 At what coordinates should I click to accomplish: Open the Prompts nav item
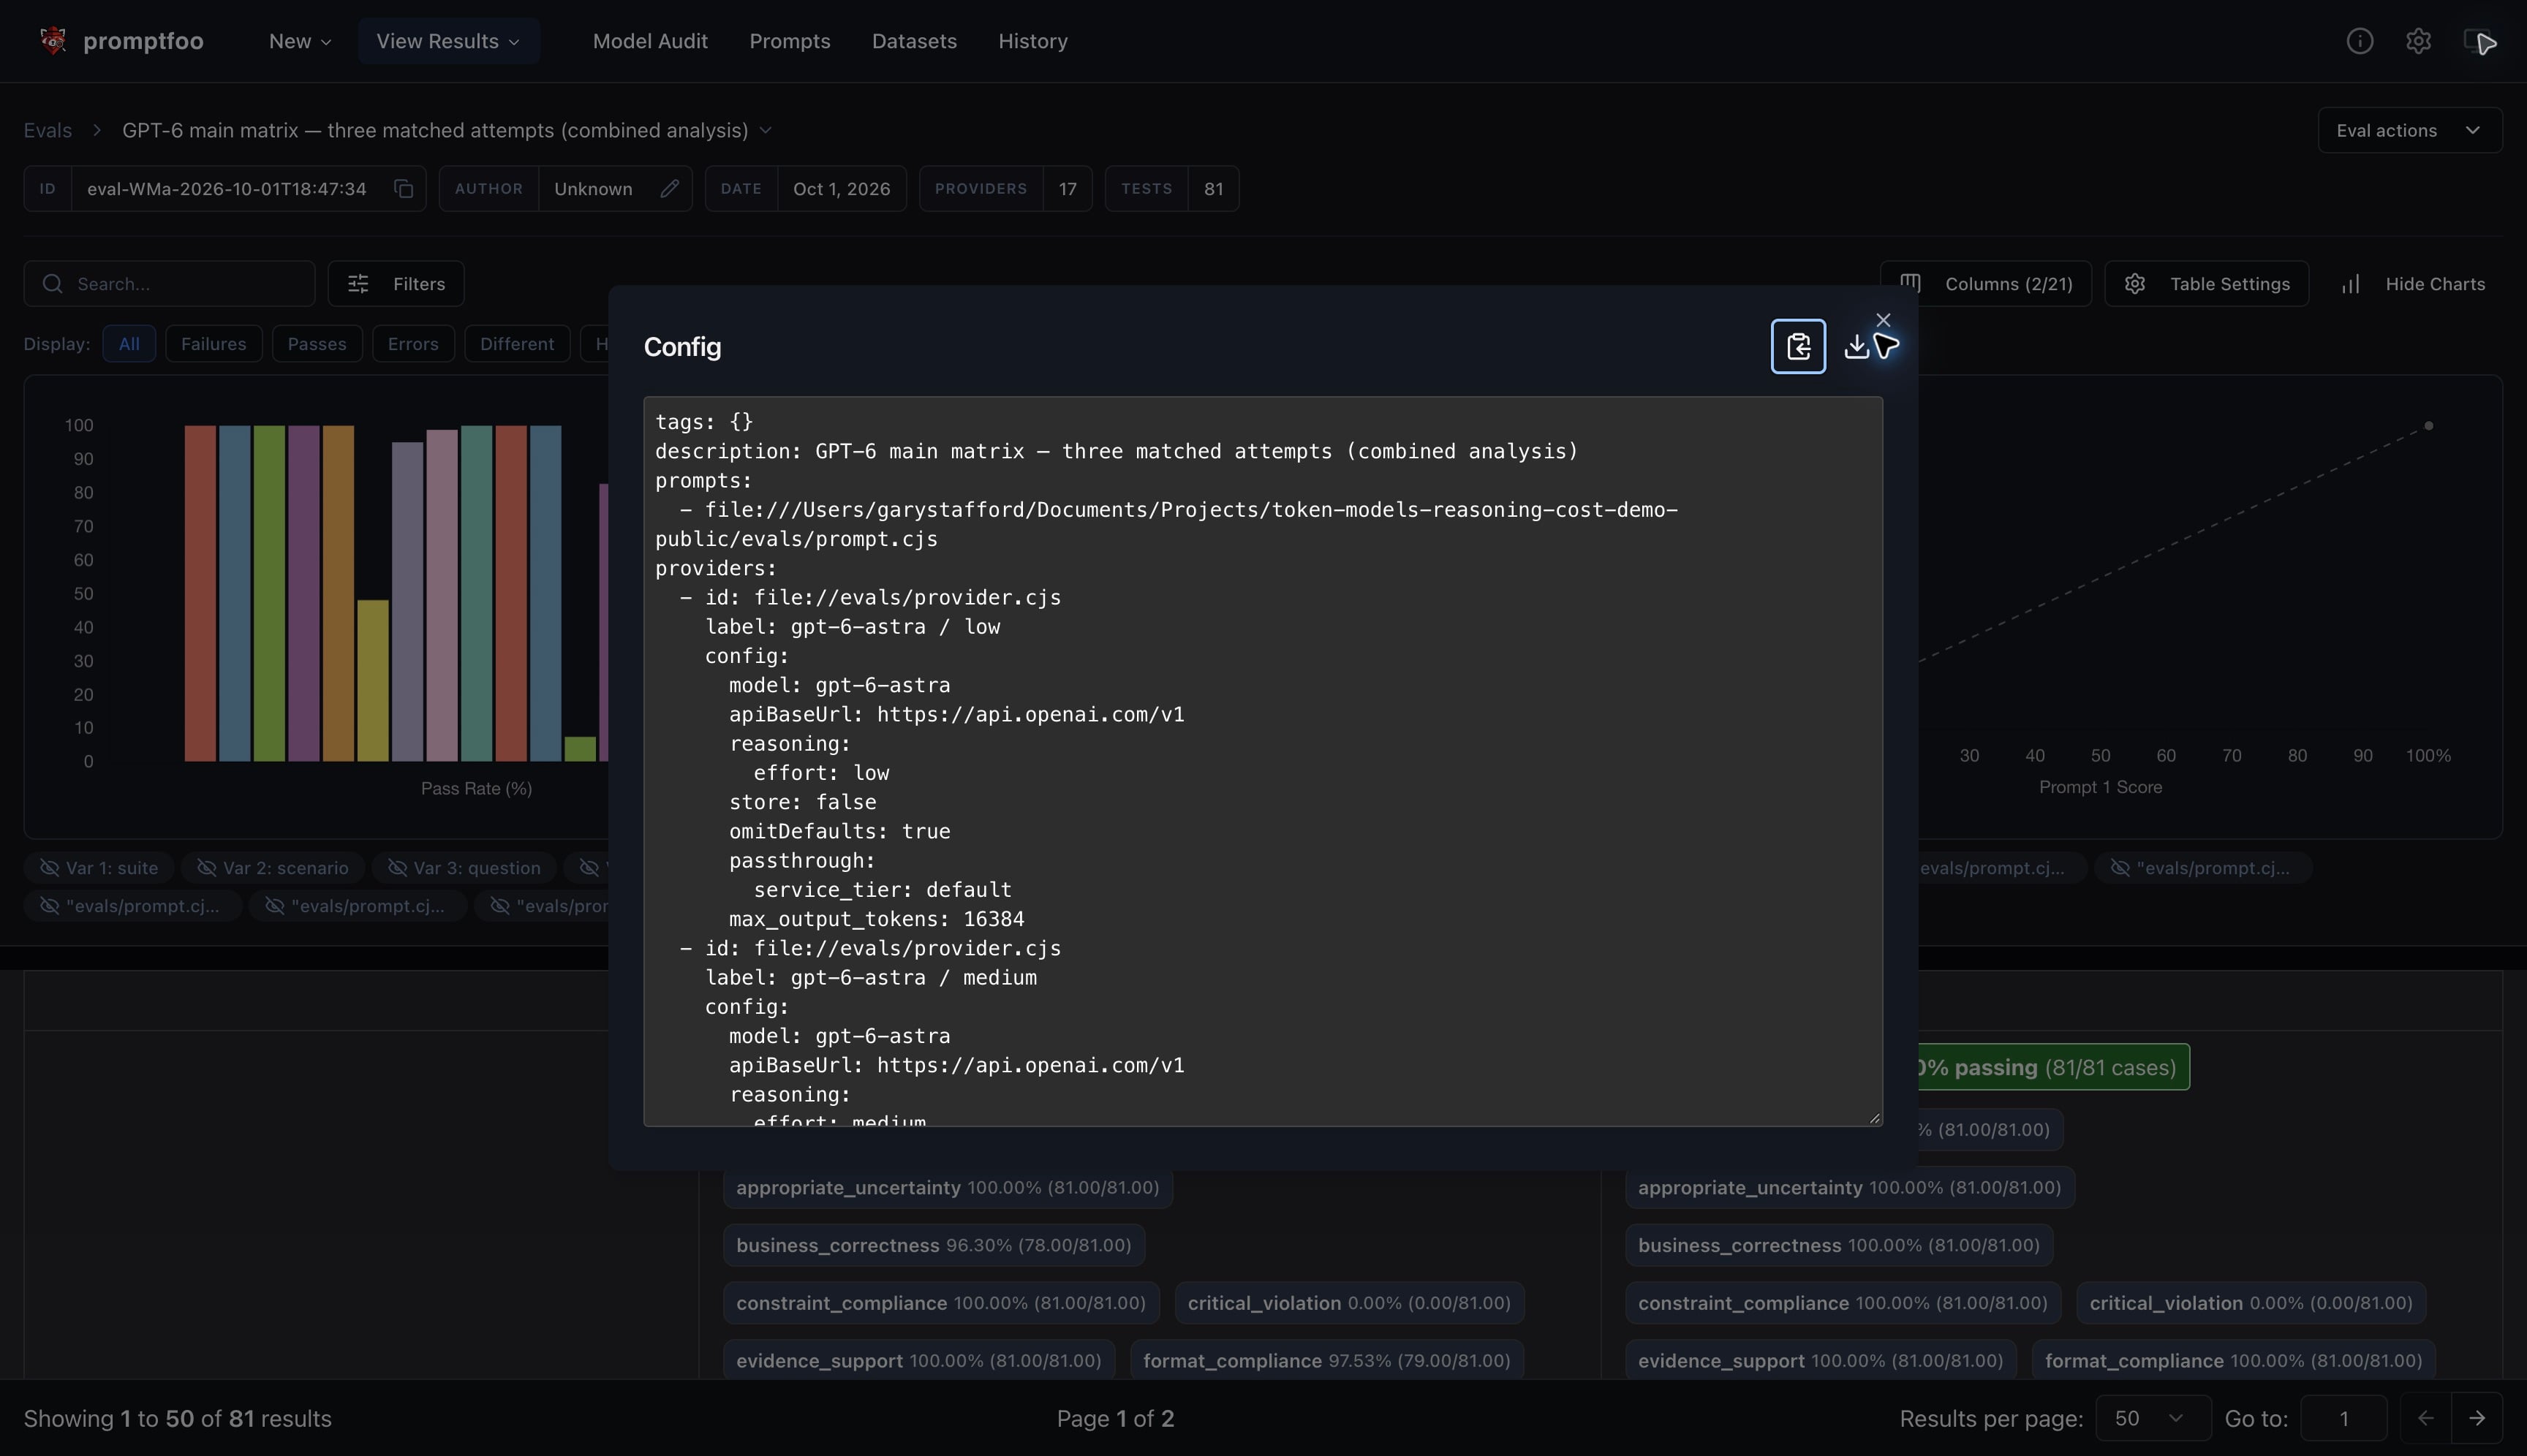789,41
